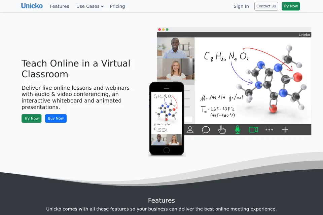The width and height of the screenshot is (323, 215).
Task: Click the Try Now button in the navbar
Action: 291,6
